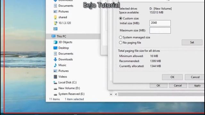Click the Pictures icon above shared
Image resolution: width=205 pixels, height=115 pixels.
[x=55, y=11]
